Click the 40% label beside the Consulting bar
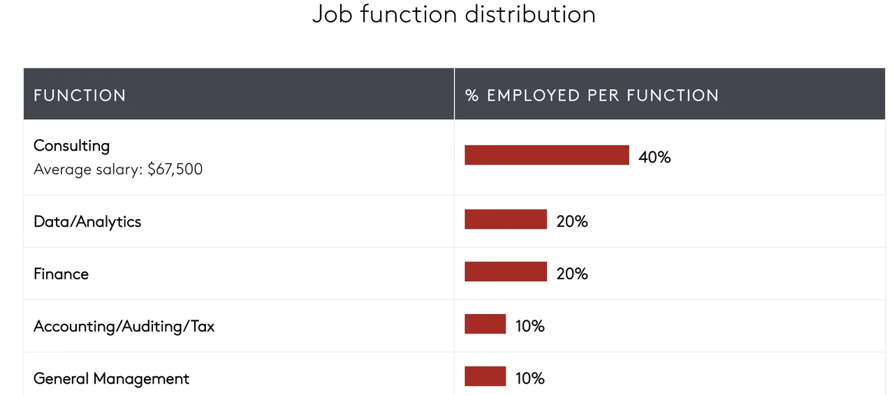 654,157
